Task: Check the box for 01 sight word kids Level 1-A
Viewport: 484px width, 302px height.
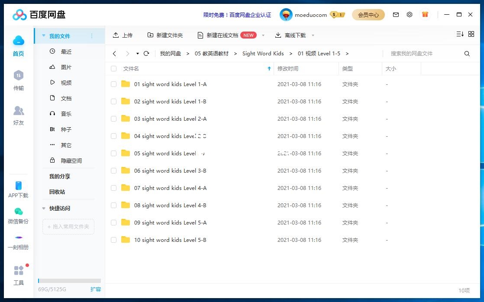Action: tap(114, 84)
